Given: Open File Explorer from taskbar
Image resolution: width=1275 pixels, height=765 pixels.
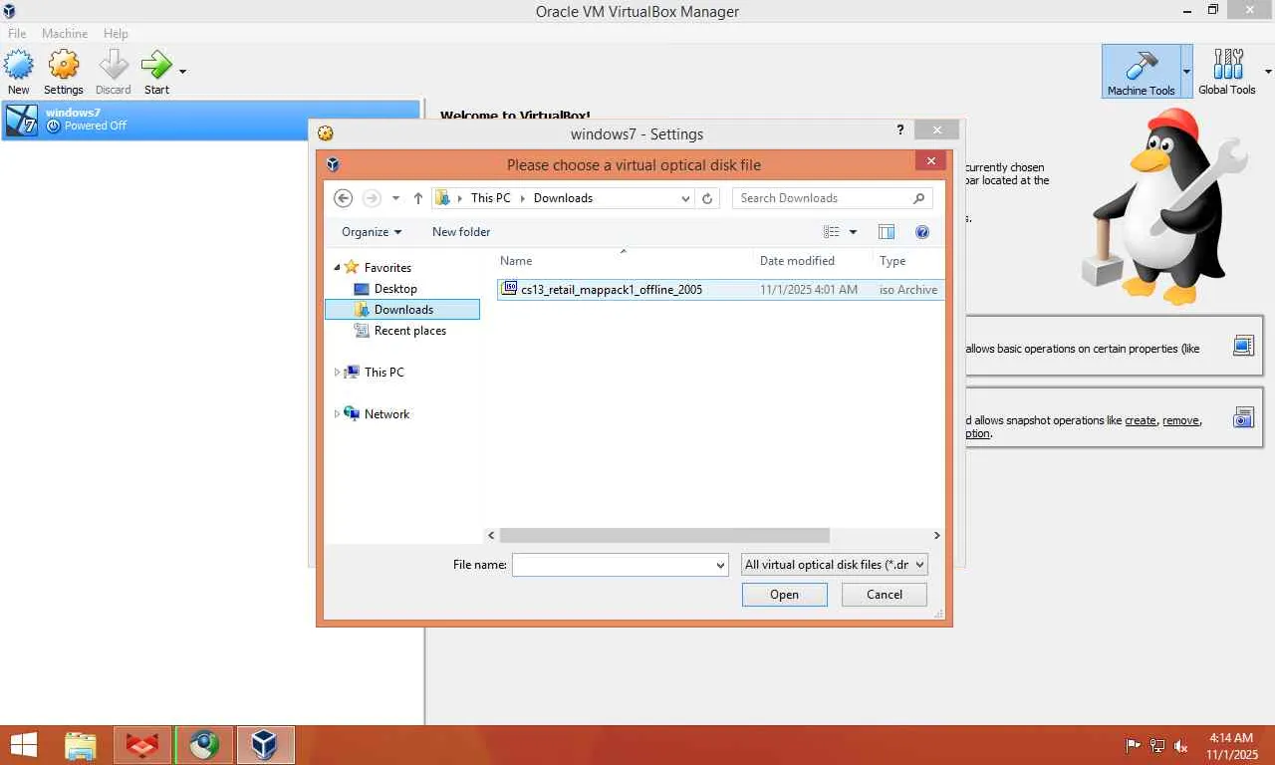Looking at the screenshot, I should tap(81, 745).
